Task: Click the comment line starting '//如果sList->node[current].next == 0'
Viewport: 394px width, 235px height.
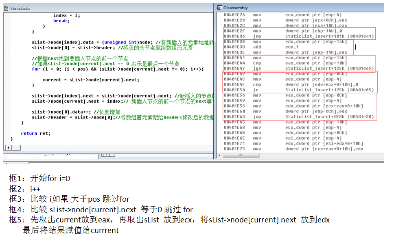Action: click(105, 64)
